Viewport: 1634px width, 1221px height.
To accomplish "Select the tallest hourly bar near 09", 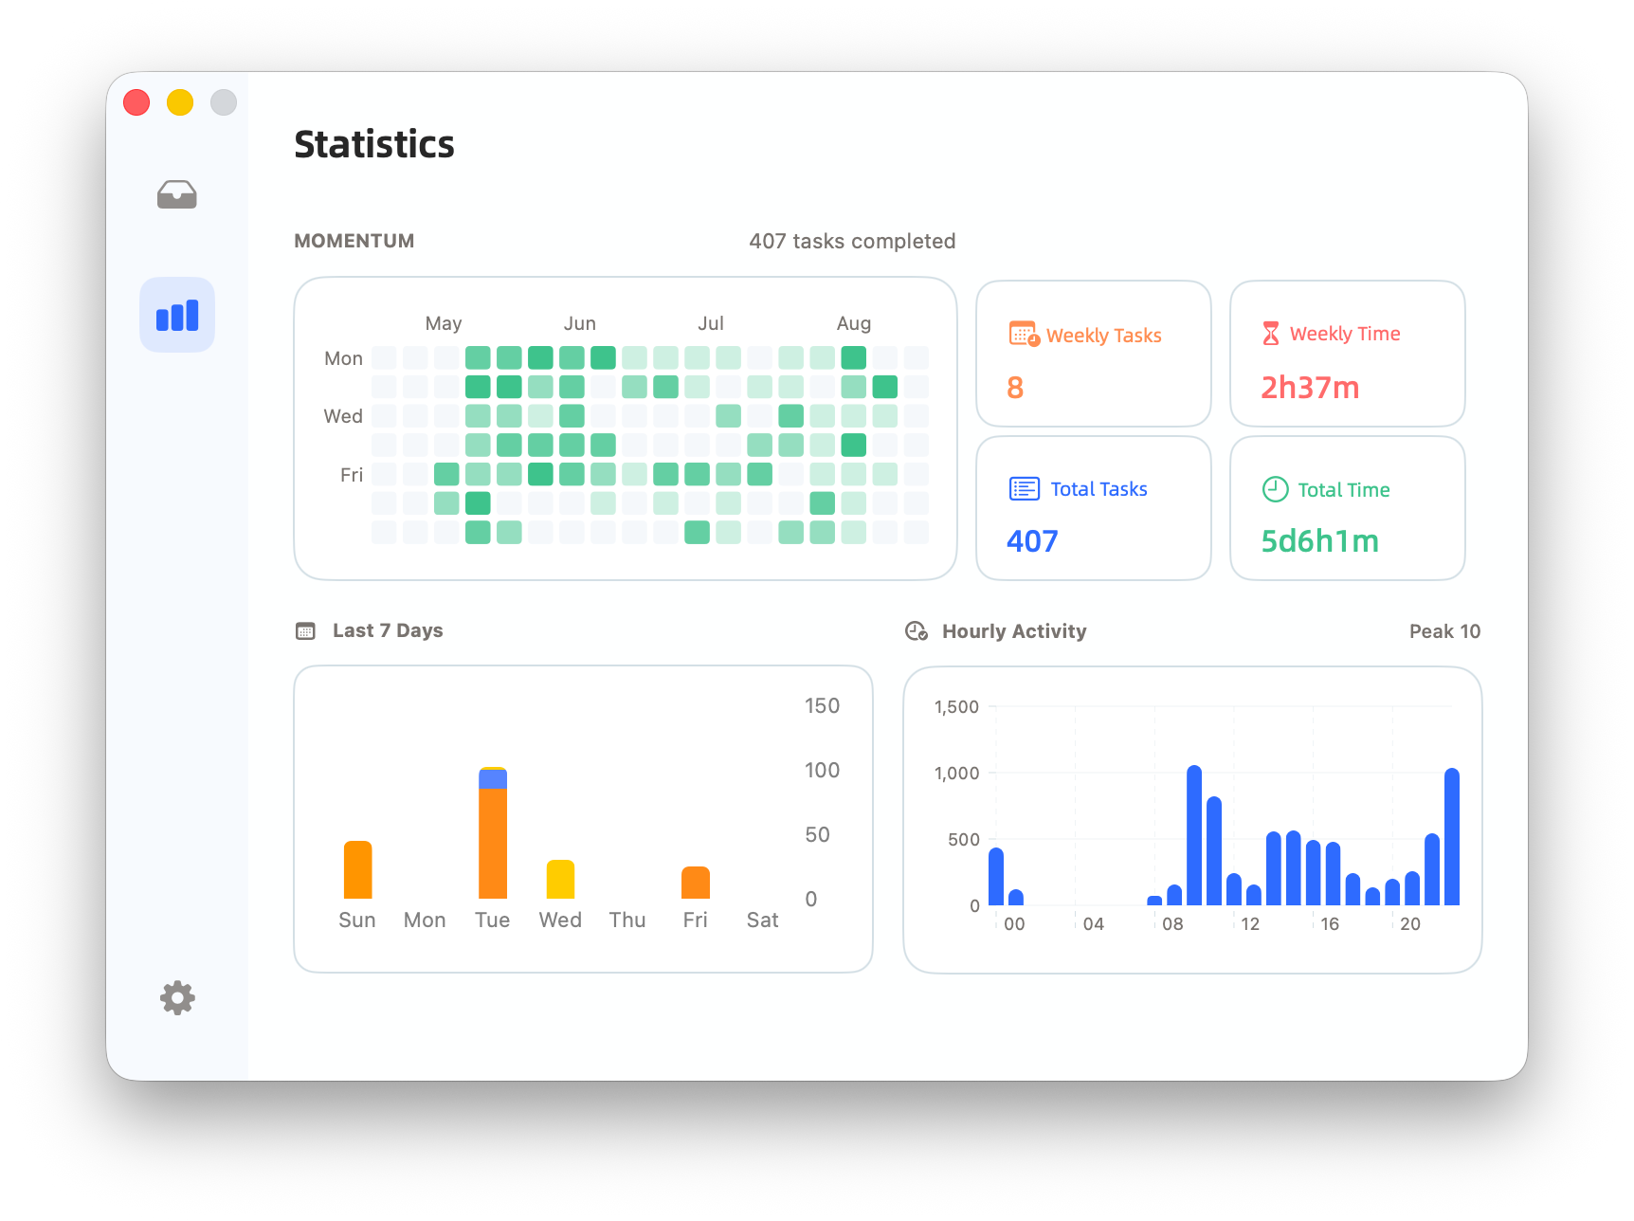I will coord(1194,835).
